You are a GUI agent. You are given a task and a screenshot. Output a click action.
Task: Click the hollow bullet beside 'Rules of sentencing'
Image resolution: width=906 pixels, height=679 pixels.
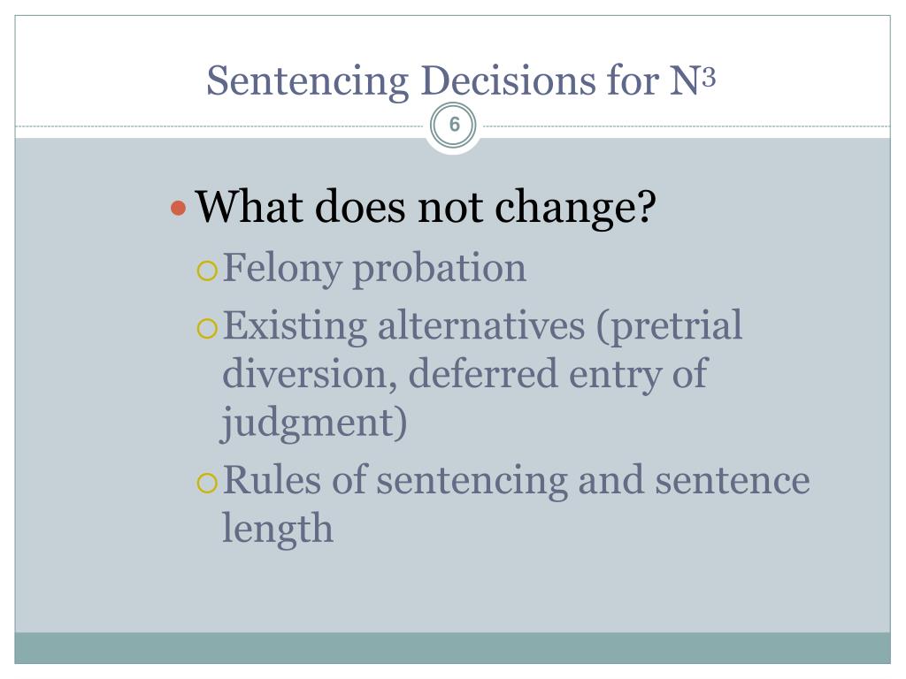(207, 482)
